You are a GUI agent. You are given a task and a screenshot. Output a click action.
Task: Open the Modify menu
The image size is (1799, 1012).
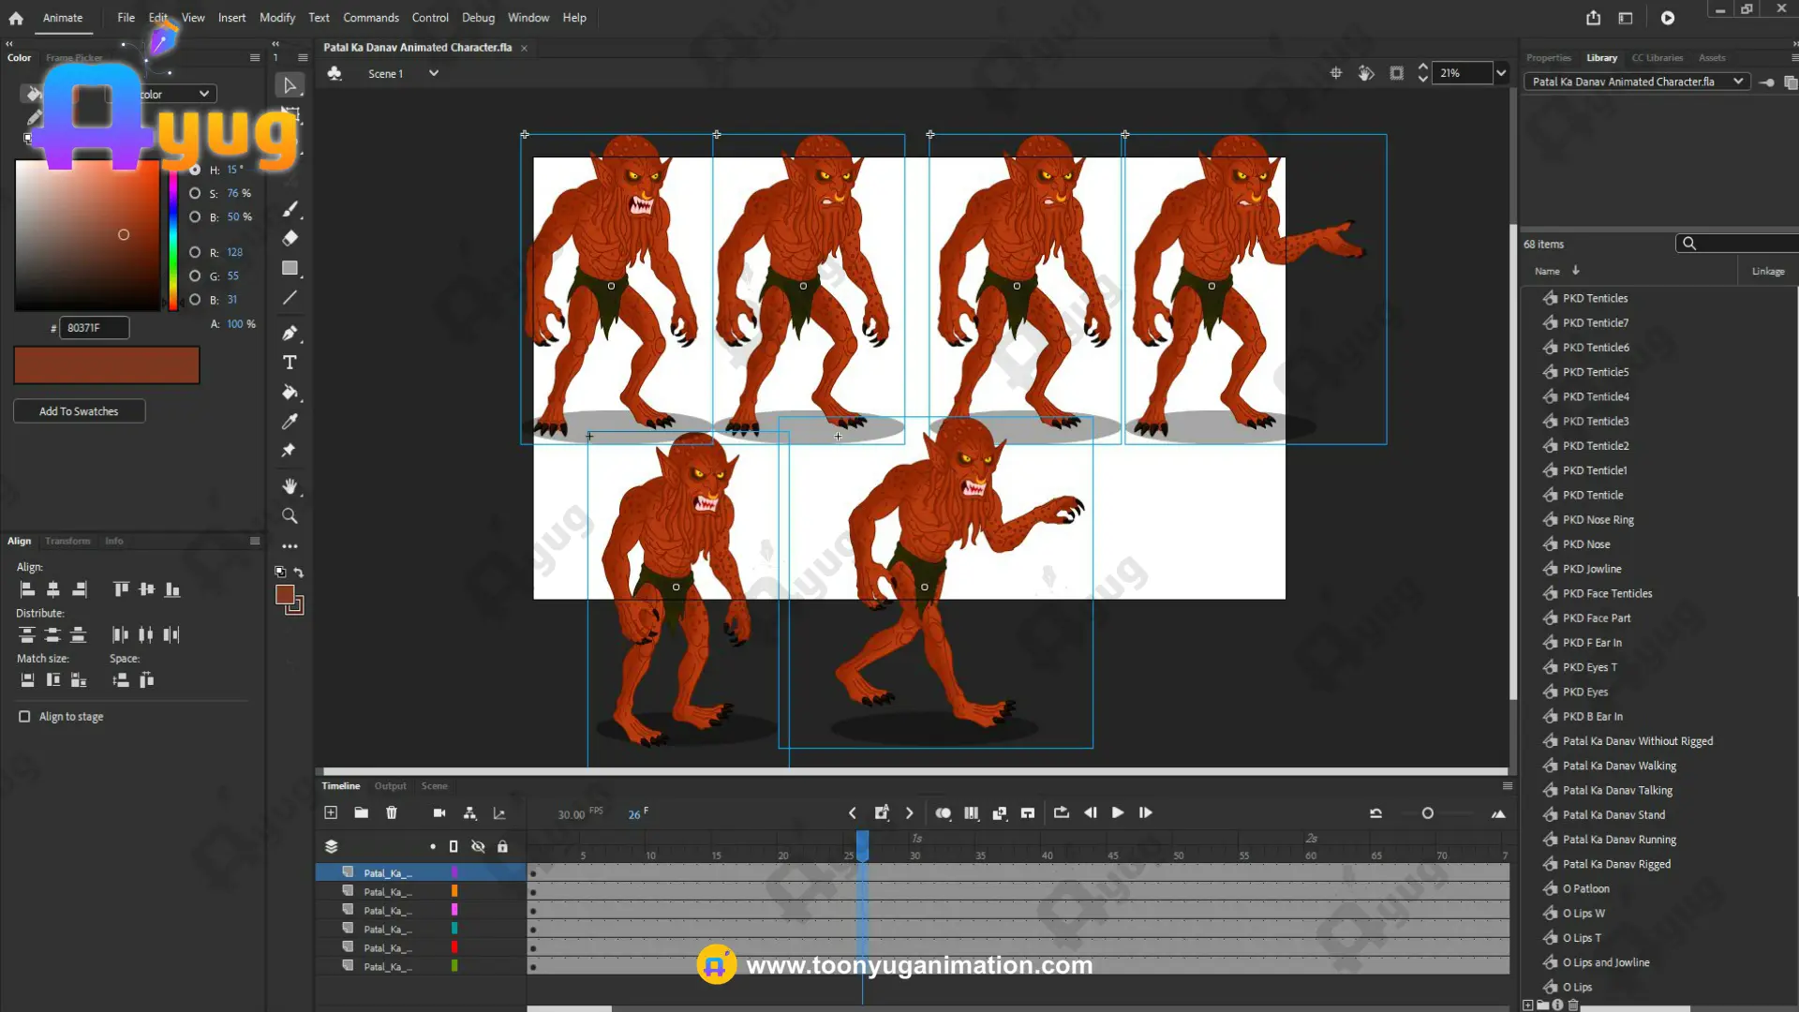click(276, 18)
